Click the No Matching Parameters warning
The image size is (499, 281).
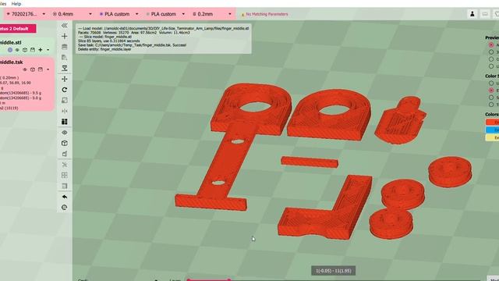264,14
